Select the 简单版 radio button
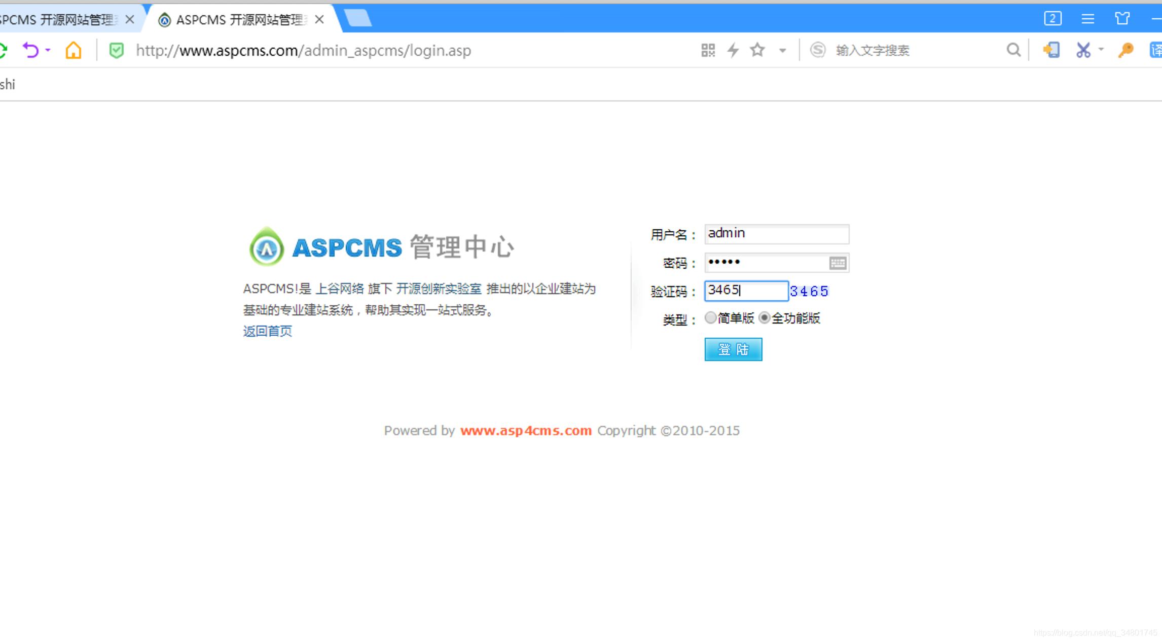Screen dimensions: 1162x642 point(711,318)
